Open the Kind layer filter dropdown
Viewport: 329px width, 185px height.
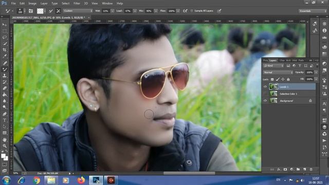click(273, 66)
